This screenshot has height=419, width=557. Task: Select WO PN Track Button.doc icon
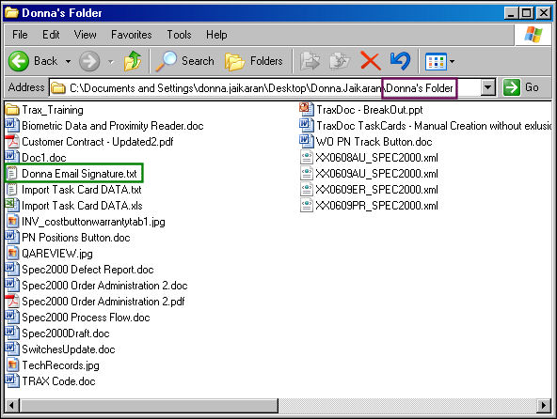pyautogui.click(x=306, y=142)
